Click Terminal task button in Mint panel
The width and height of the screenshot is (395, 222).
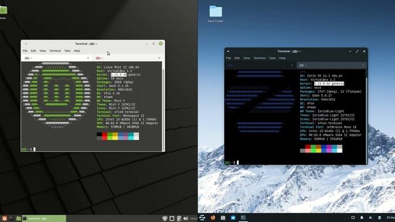click(x=44, y=218)
